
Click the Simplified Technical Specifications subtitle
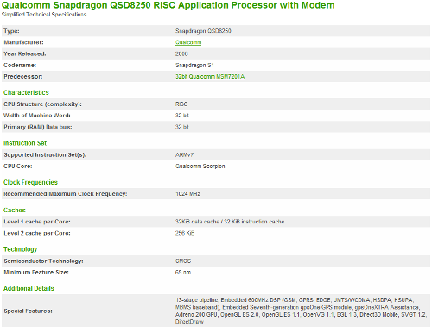tap(44, 15)
